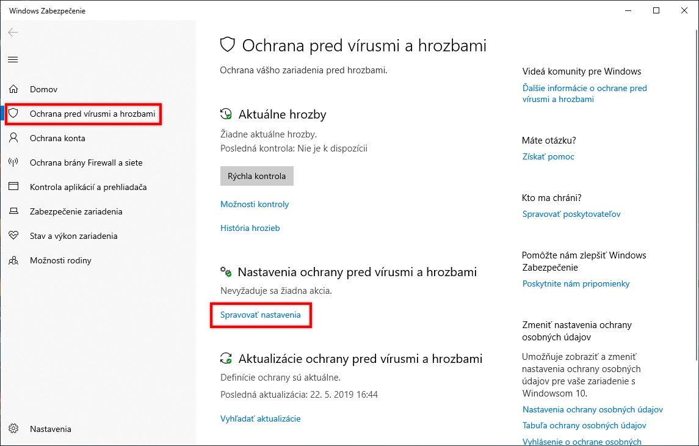The image size is (699, 446).
Task: Click Stav a výkon zariadenia health icon
Action: (13, 236)
